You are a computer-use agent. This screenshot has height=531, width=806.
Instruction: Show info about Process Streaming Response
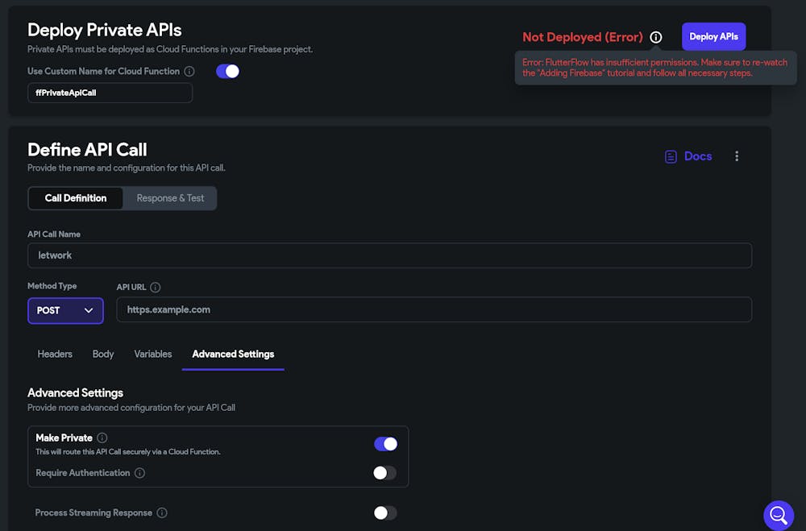(x=162, y=512)
